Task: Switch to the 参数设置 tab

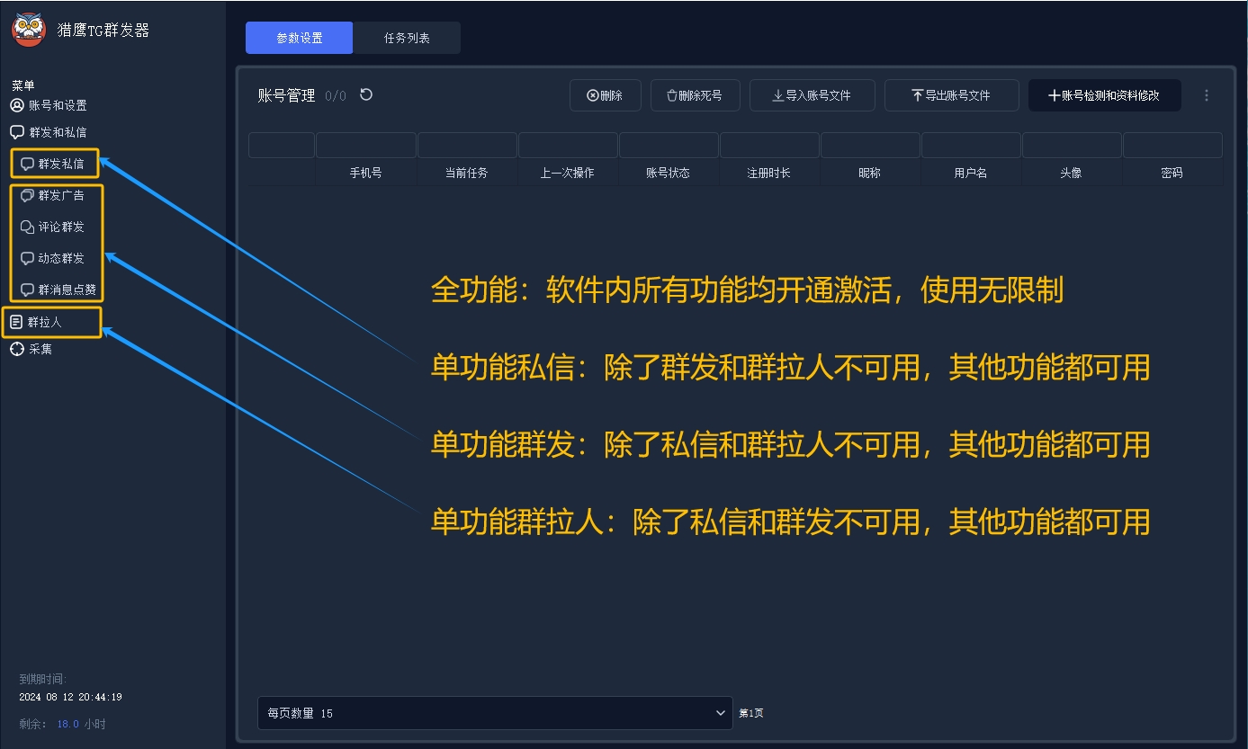Action: tap(300, 38)
